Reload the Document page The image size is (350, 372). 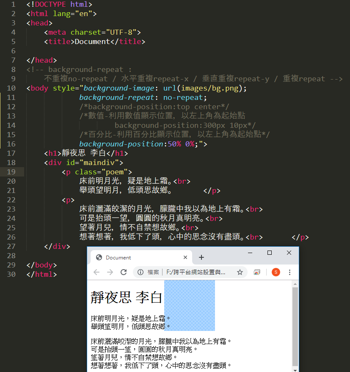(124, 272)
